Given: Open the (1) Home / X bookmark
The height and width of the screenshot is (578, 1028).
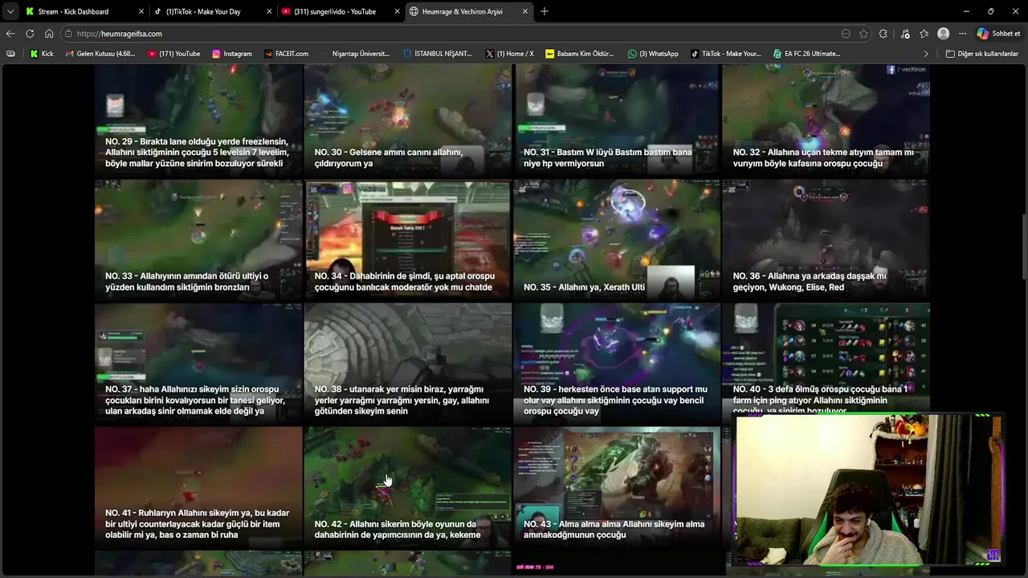Looking at the screenshot, I should tap(510, 54).
